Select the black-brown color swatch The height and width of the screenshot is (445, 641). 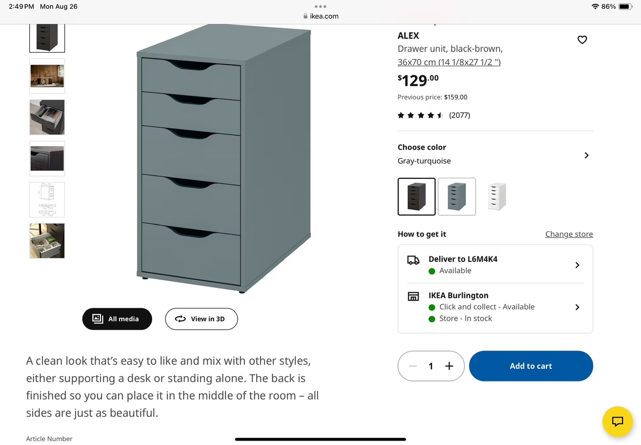[x=416, y=197]
